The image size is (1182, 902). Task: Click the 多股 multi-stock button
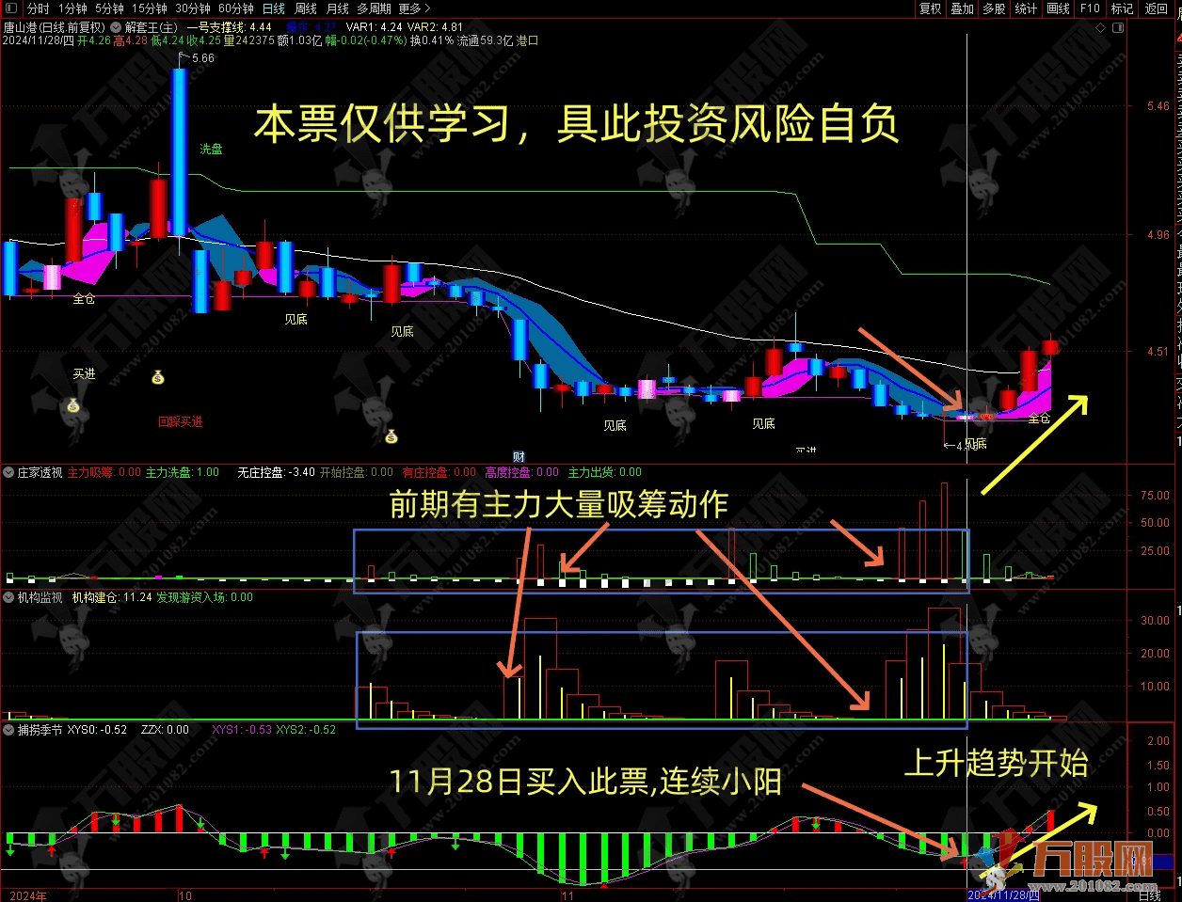click(x=995, y=8)
